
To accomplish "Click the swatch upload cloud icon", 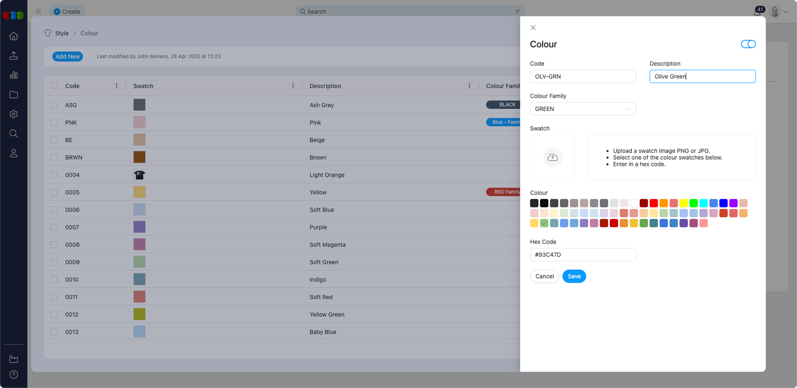I will click(553, 157).
